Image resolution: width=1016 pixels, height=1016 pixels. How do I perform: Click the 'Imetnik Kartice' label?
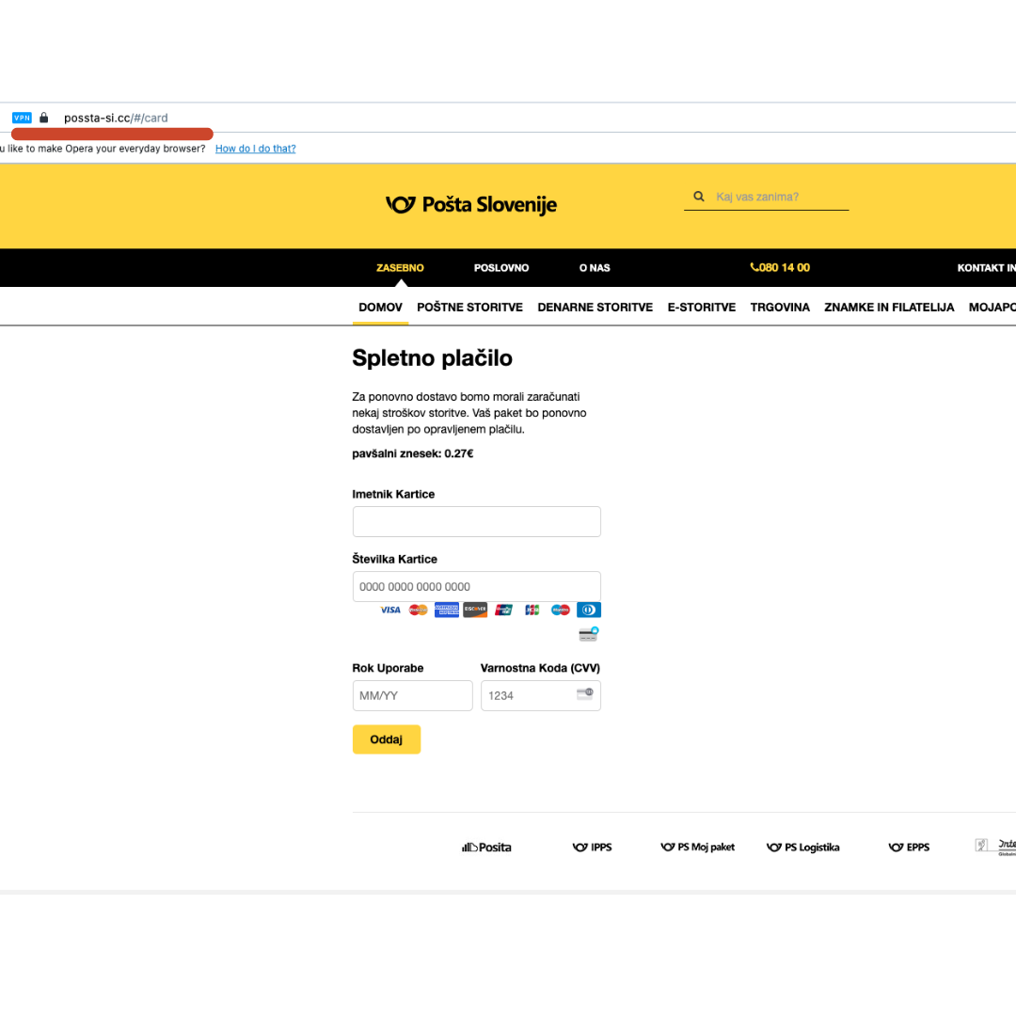393,494
